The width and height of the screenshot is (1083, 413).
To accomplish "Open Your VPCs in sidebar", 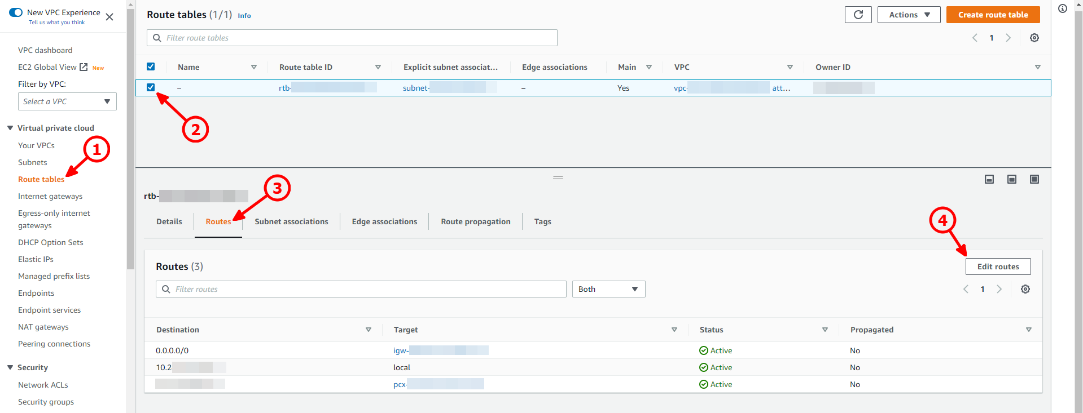I will [36, 145].
